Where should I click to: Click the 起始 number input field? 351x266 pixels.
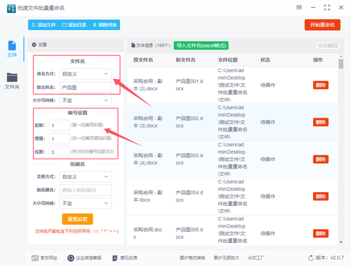click(59, 125)
